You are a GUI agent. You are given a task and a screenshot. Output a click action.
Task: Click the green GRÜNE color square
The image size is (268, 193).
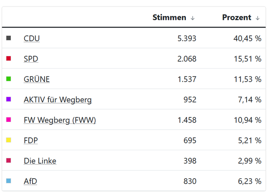point(9,79)
